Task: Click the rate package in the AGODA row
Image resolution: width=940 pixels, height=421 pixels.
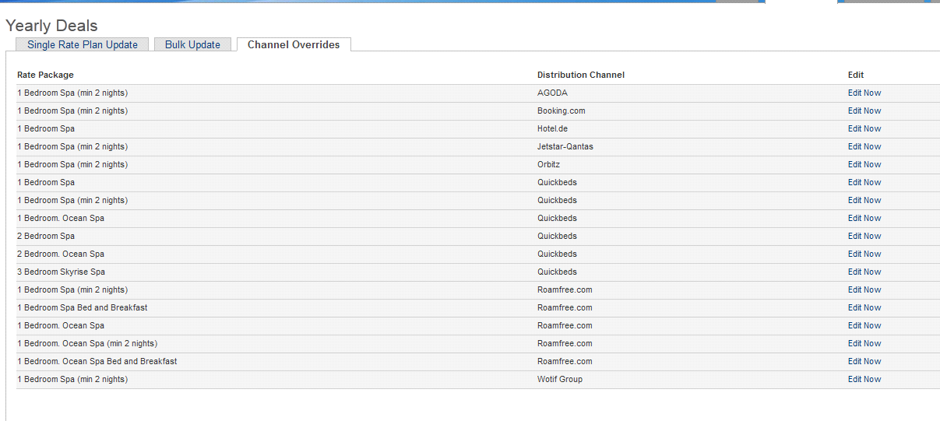Action: (x=72, y=93)
